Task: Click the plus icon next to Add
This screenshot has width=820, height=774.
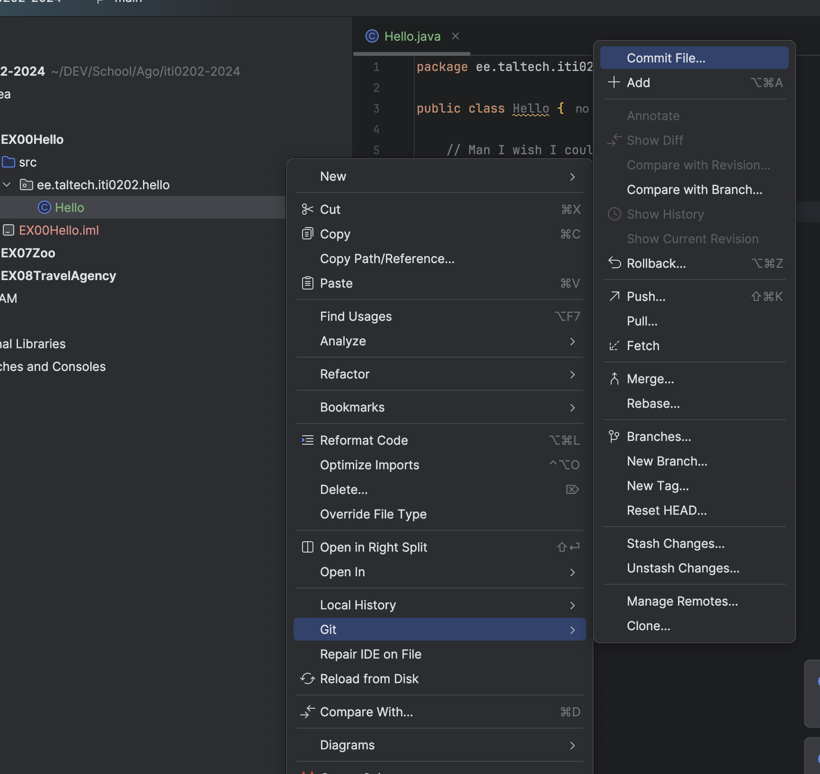Action: tap(614, 82)
